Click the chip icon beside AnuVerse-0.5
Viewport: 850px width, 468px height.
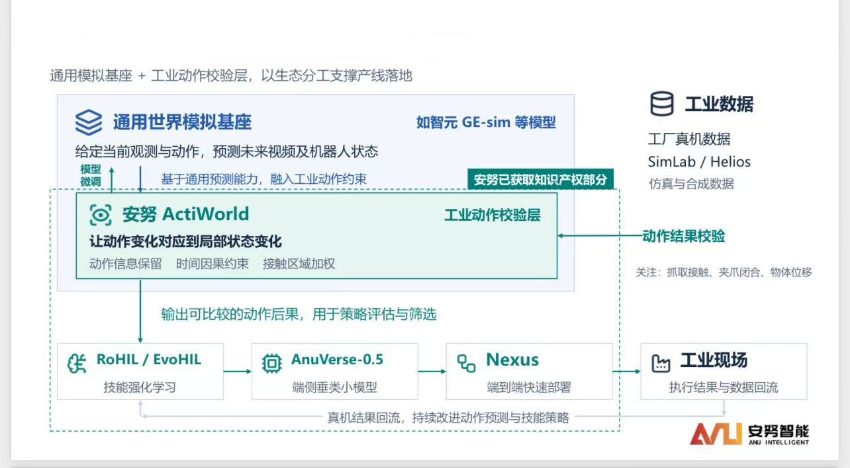point(271,363)
